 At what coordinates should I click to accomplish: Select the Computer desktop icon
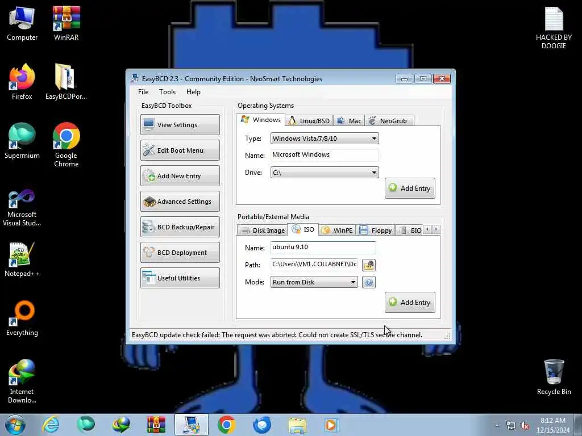pos(22,23)
